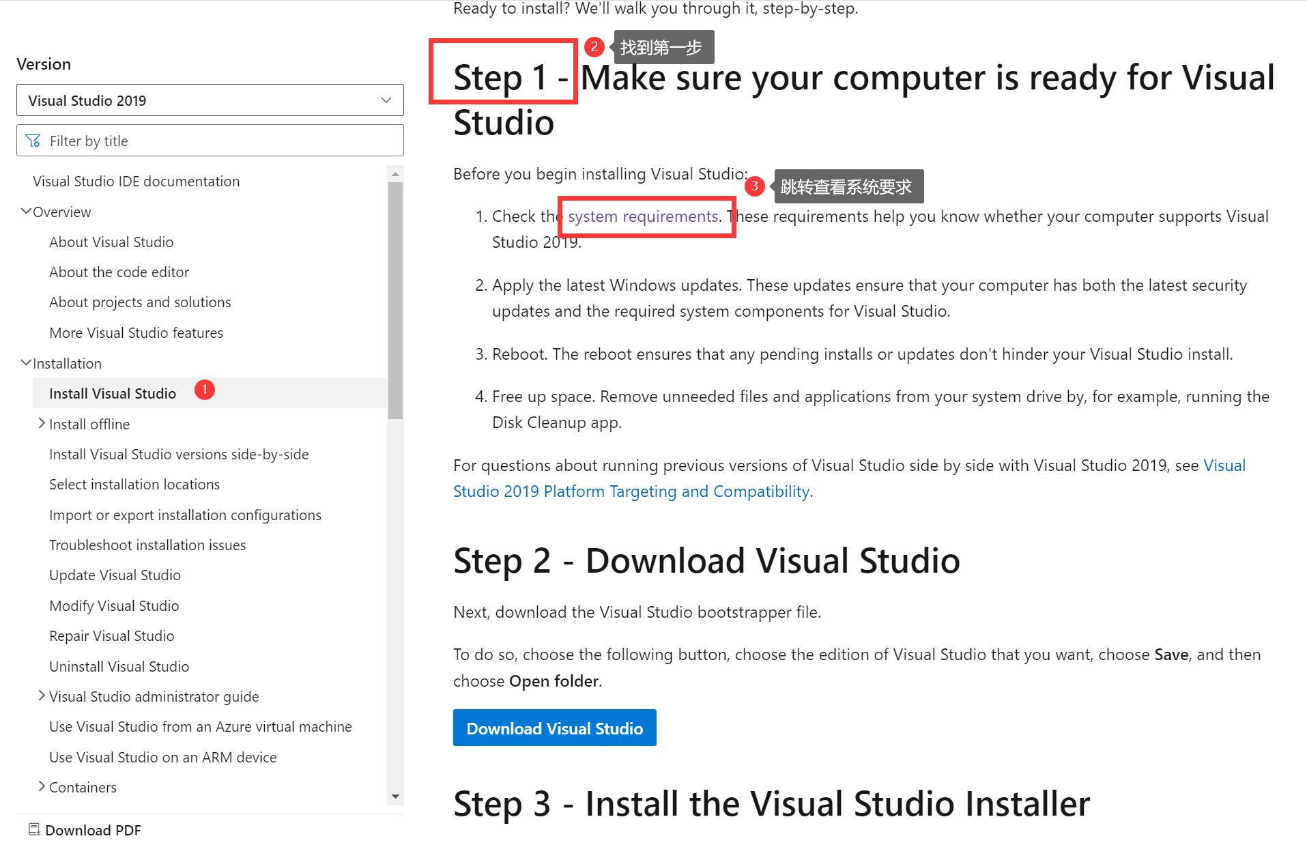Collapse the Overview section chevron
The image size is (1307, 845).
click(x=26, y=212)
